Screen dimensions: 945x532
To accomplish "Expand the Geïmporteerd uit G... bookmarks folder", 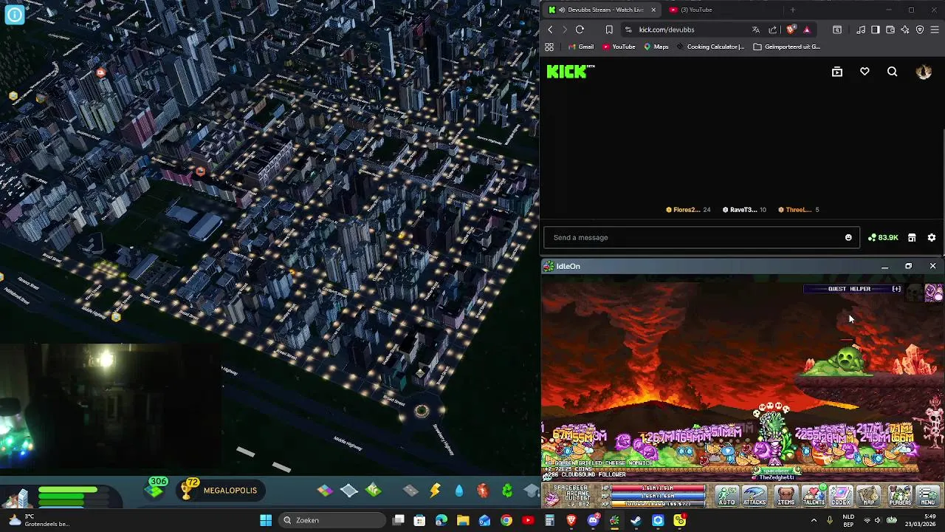I will (x=787, y=47).
